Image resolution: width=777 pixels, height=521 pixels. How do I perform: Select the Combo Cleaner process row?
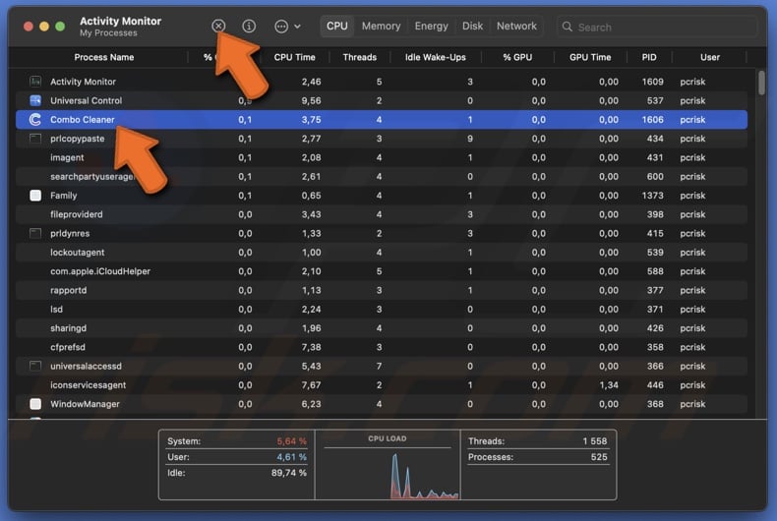[382, 119]
